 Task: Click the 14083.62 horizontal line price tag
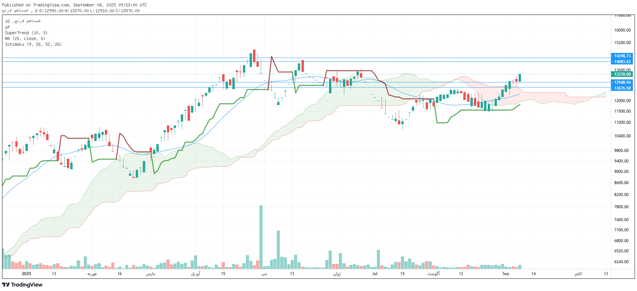(x=622, y=62)
